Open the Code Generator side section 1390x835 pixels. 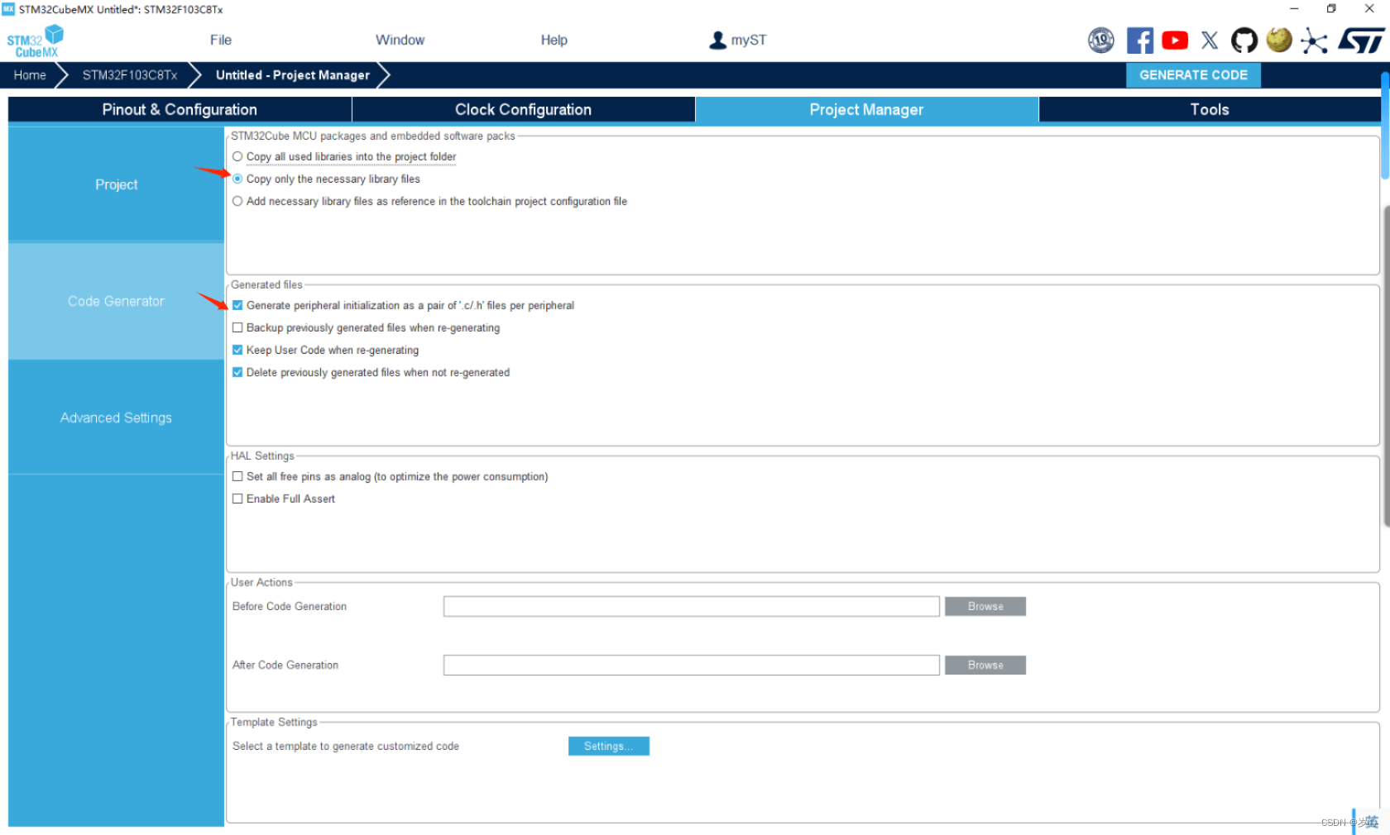[116, 301]
